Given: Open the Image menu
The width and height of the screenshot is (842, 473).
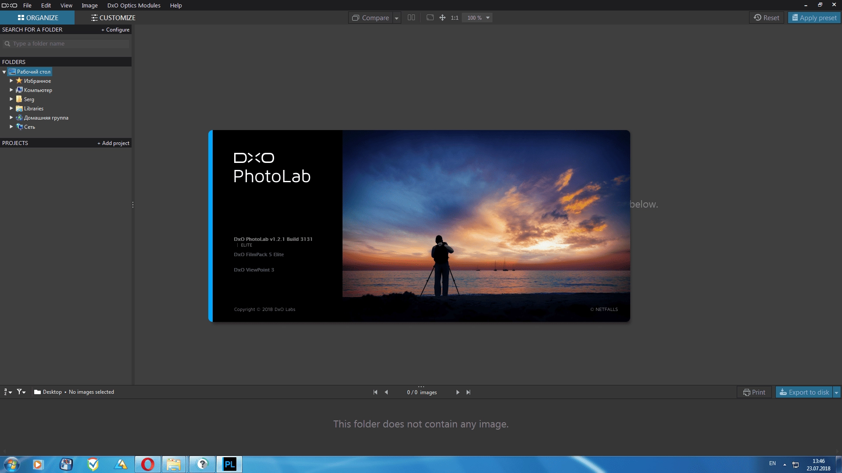Looking at the screenshot, I should [x=89, y=5].
